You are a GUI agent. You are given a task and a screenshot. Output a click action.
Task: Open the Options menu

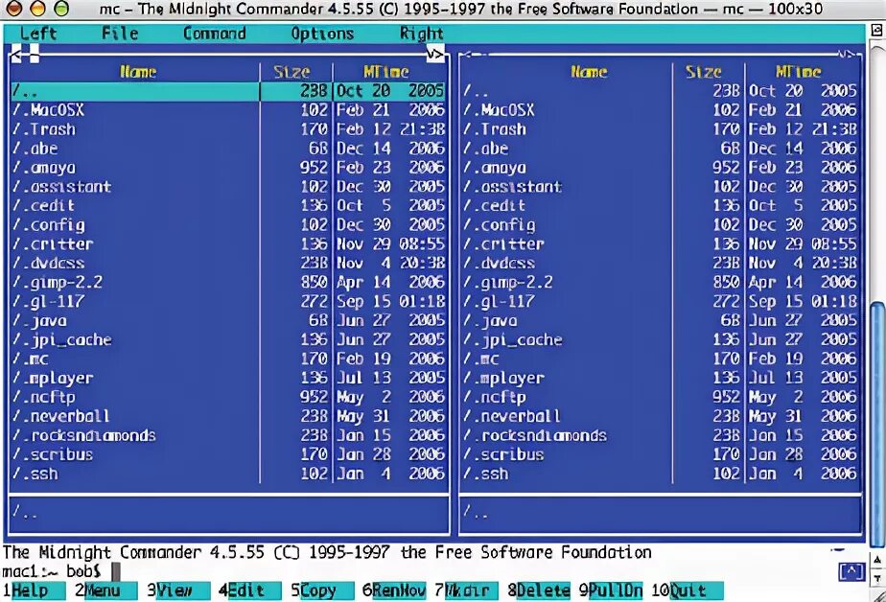pyautogui.click(x=322, y=34)
